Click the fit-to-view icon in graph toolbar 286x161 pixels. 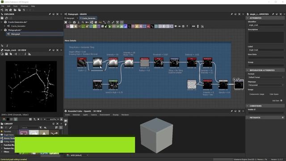pyautogui.click(x=66, y=22)
